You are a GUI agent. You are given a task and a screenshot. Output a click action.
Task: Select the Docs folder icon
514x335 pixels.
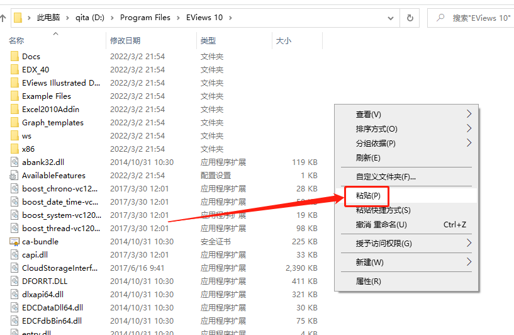tap(14, 57)
